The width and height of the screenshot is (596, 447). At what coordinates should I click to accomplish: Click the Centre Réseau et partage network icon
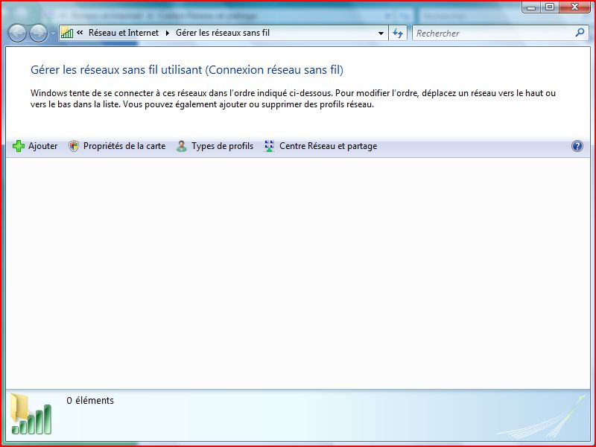pyautogui.click(x=269, y=146)
